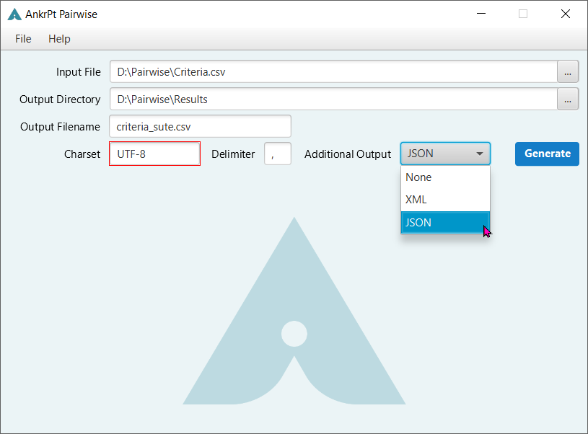The height and width of the screenshot is (434, 588).
Task: Select JSON from Additional Output list
Action: click(x=445, y=223)
